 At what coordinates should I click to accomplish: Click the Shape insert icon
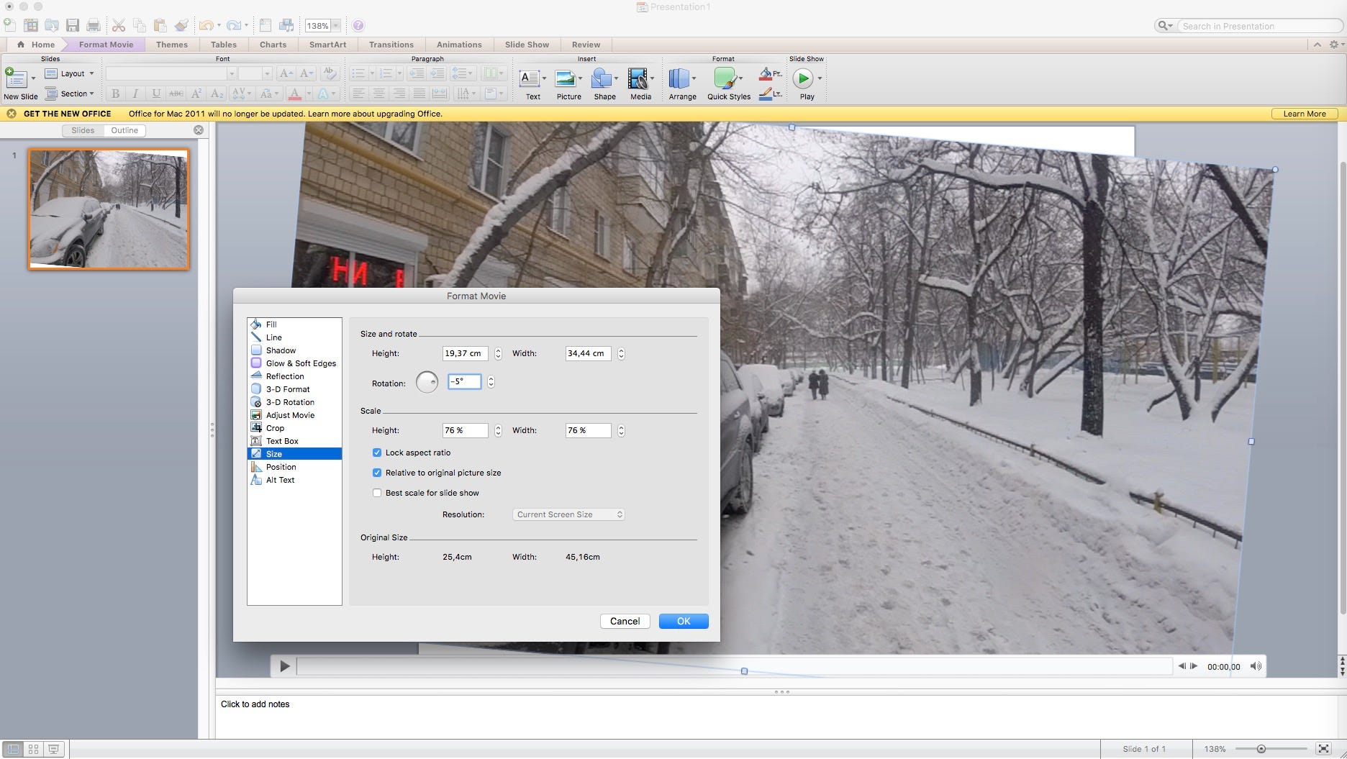coord(602,78)
